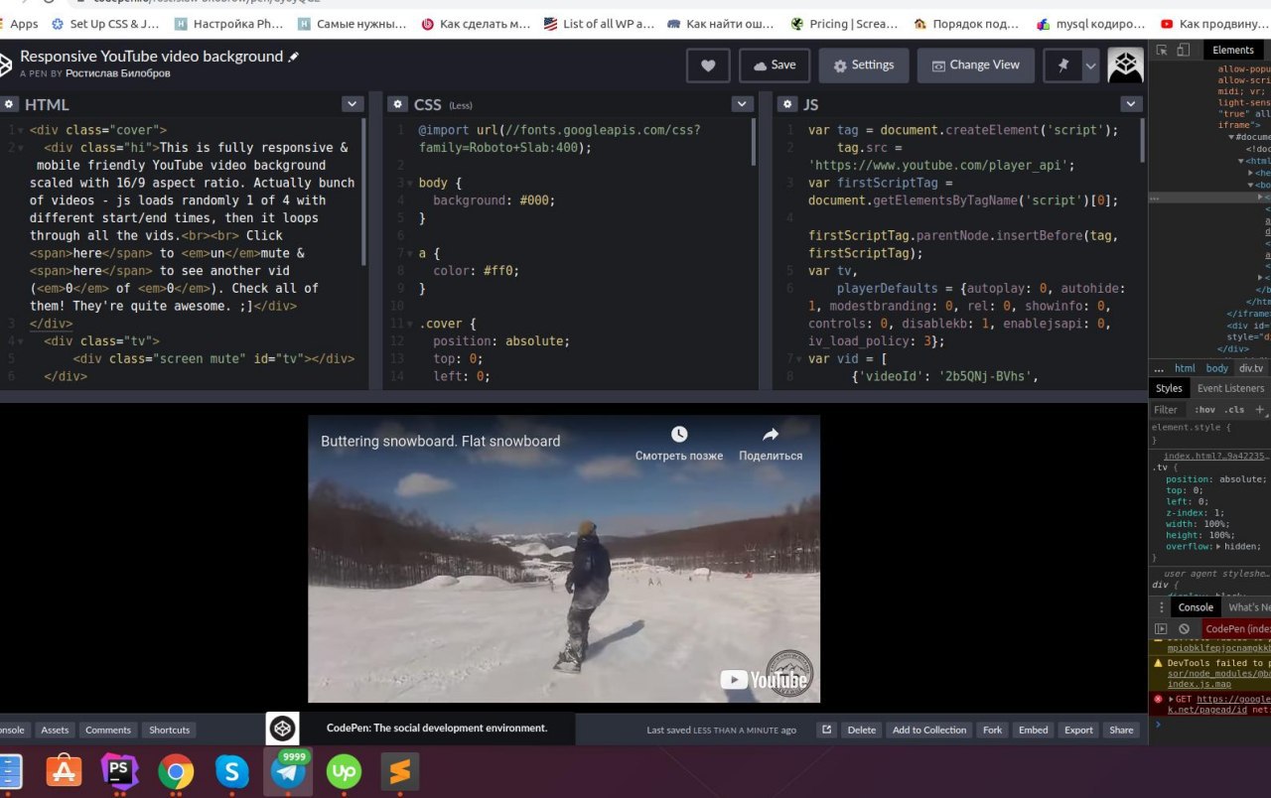Switch to the Styles tab

pos(1169,388)
